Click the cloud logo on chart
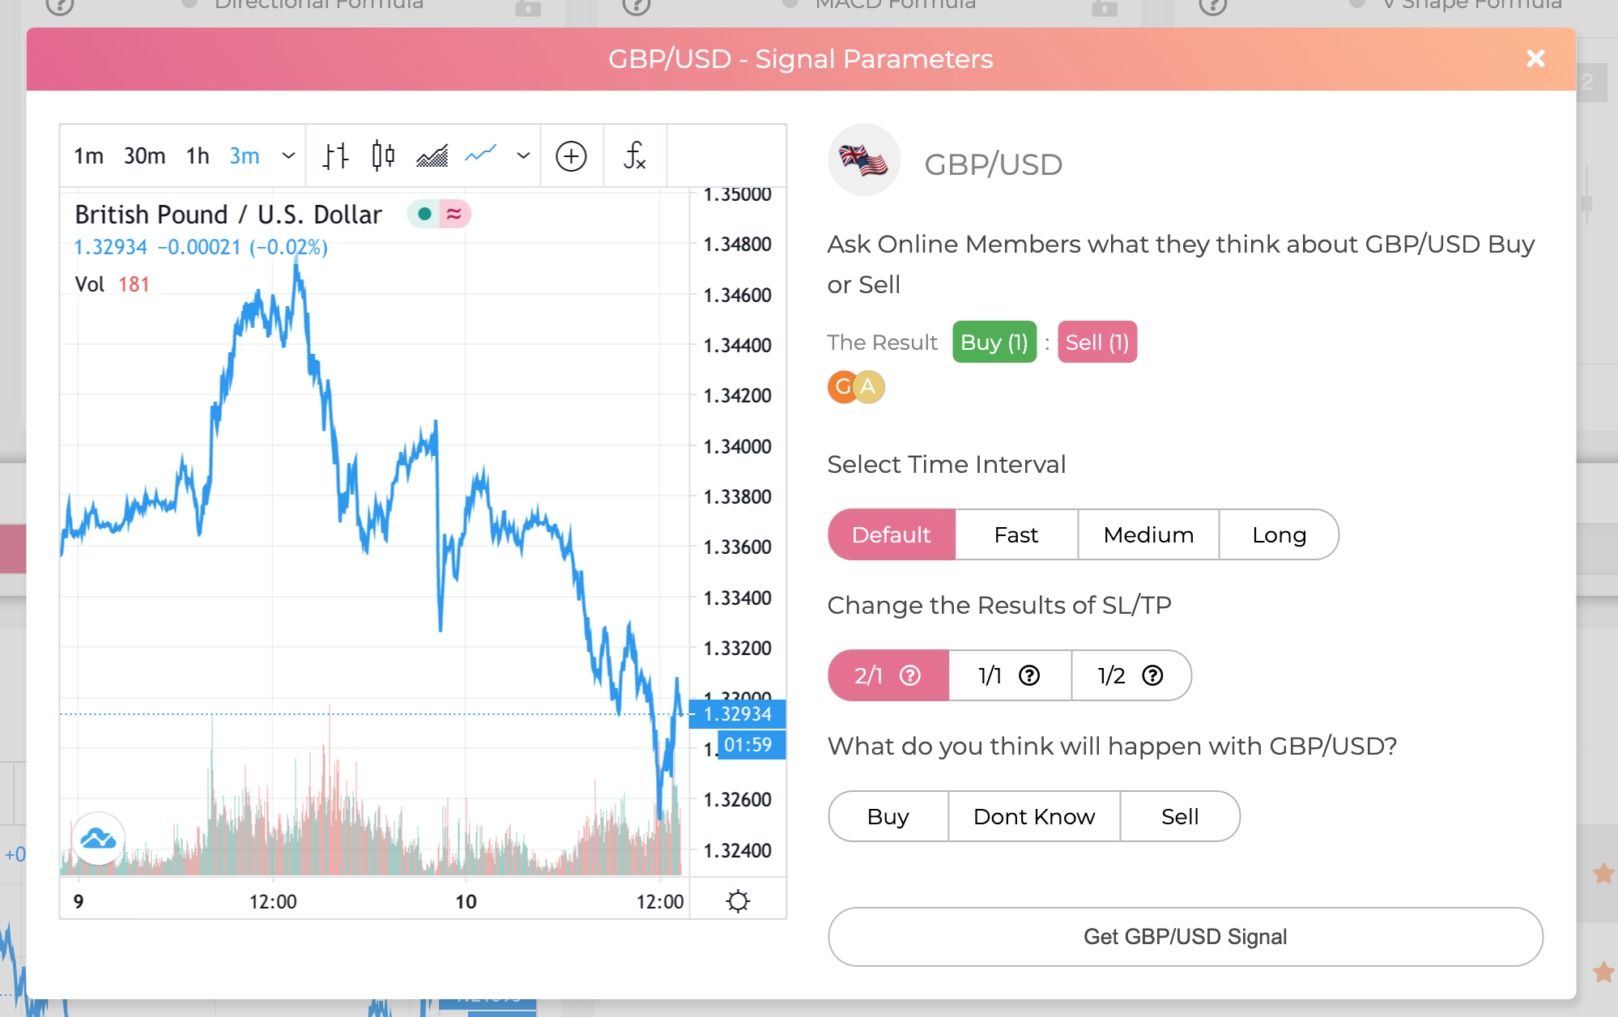 click(x=98, y=839)
